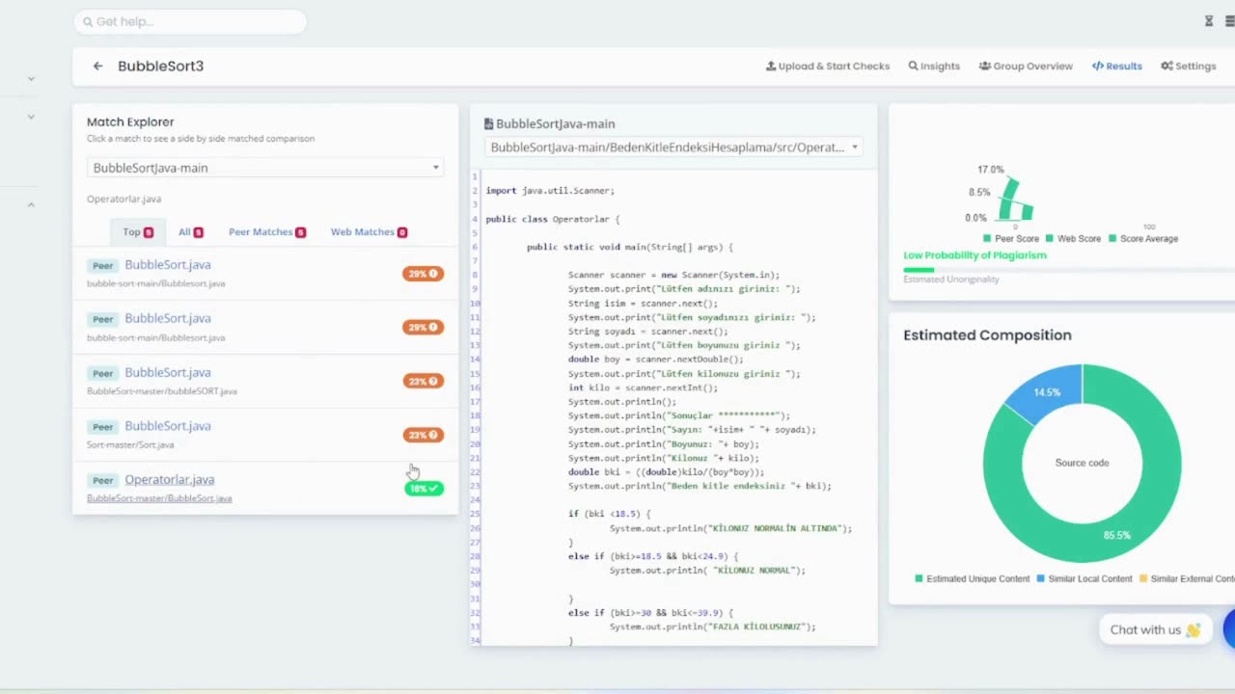The width and height of the screenshot is (1235, 694).
Task: Toggle Similar Local Content legend entry
Action: tap(1084, 578)
